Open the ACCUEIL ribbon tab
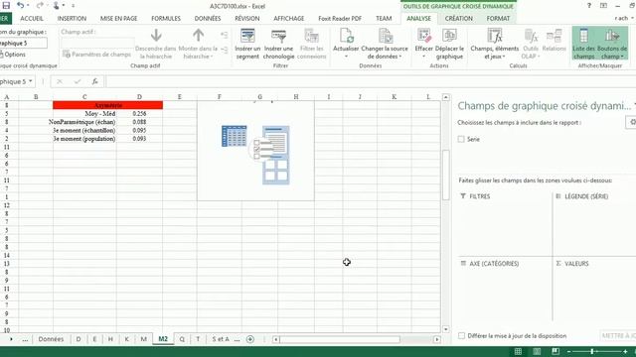Viewport: 636px width, 357px height. (x=32, y=18)
